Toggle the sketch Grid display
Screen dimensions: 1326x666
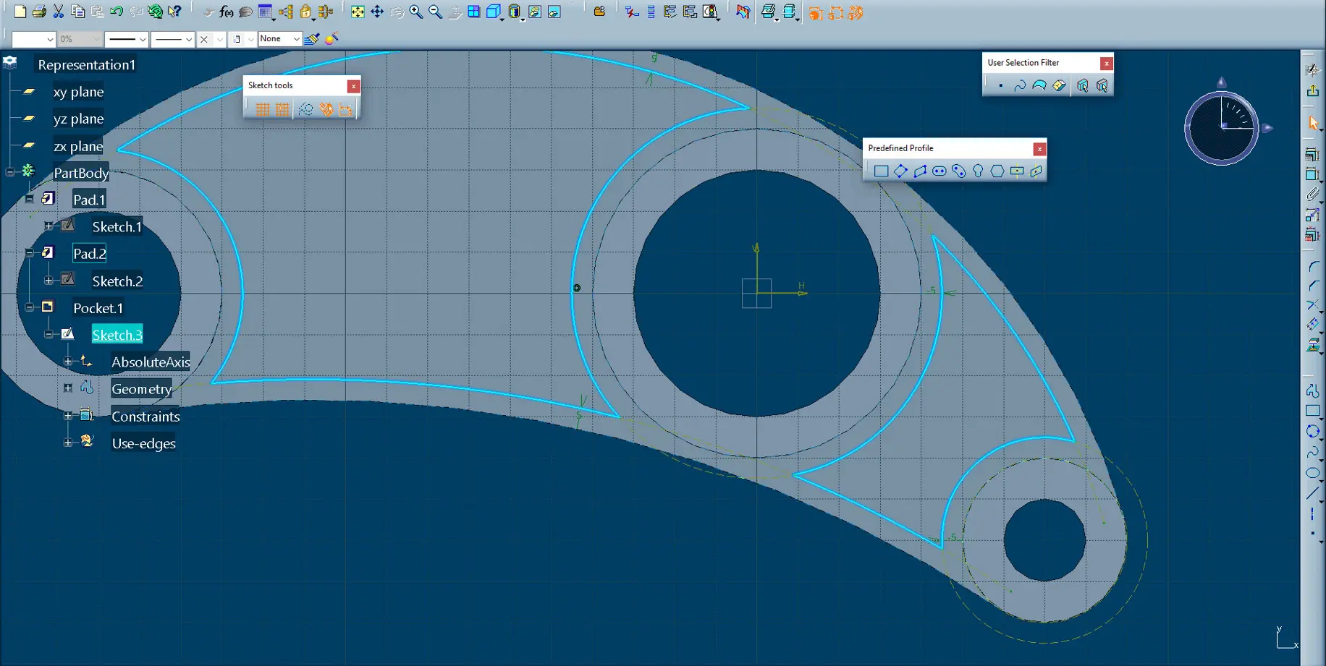click(x=262, y=109)
